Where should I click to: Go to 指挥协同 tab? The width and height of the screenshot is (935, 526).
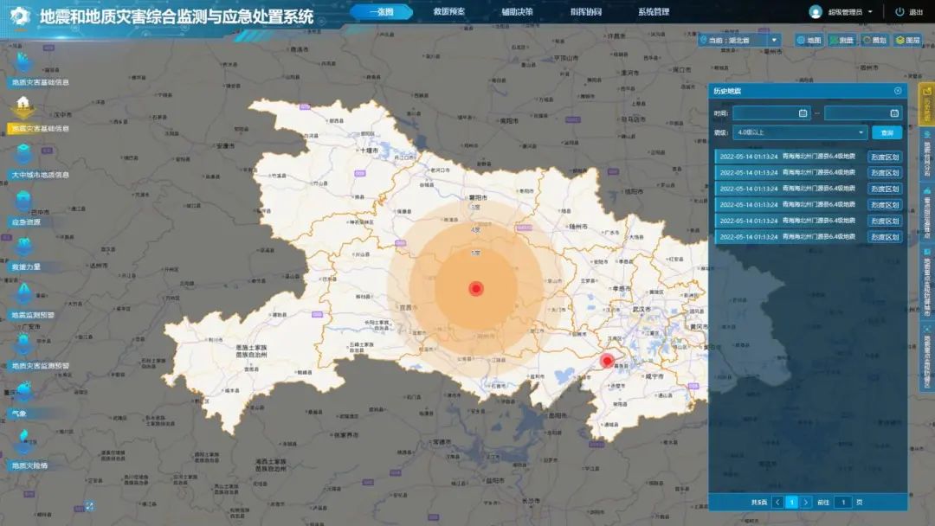585,11
